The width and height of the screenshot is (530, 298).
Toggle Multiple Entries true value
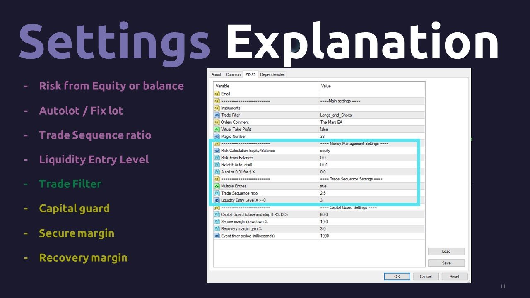(372, 186)
